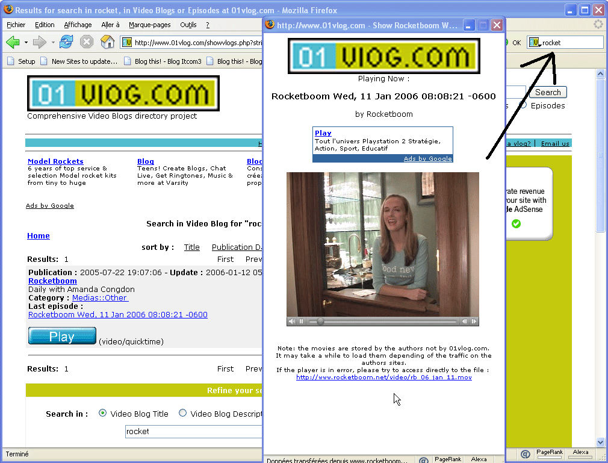Click the @ icon in main window status bar
The height and width of the screenshot is (463, 608).
526,454
